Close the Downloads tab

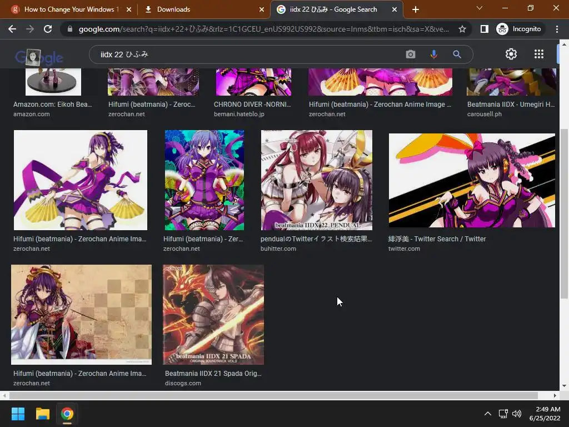(262, 9)
